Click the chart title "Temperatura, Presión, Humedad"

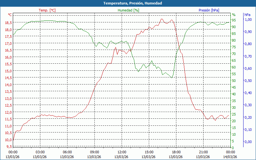128,3
